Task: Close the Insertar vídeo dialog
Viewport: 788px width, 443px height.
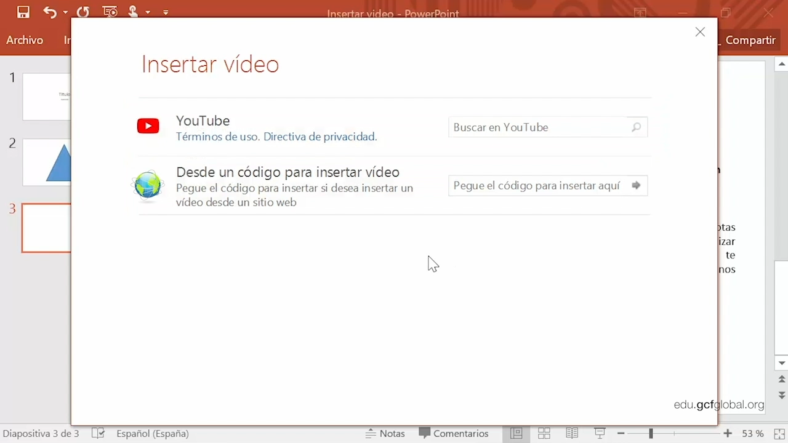Action: 700,32
